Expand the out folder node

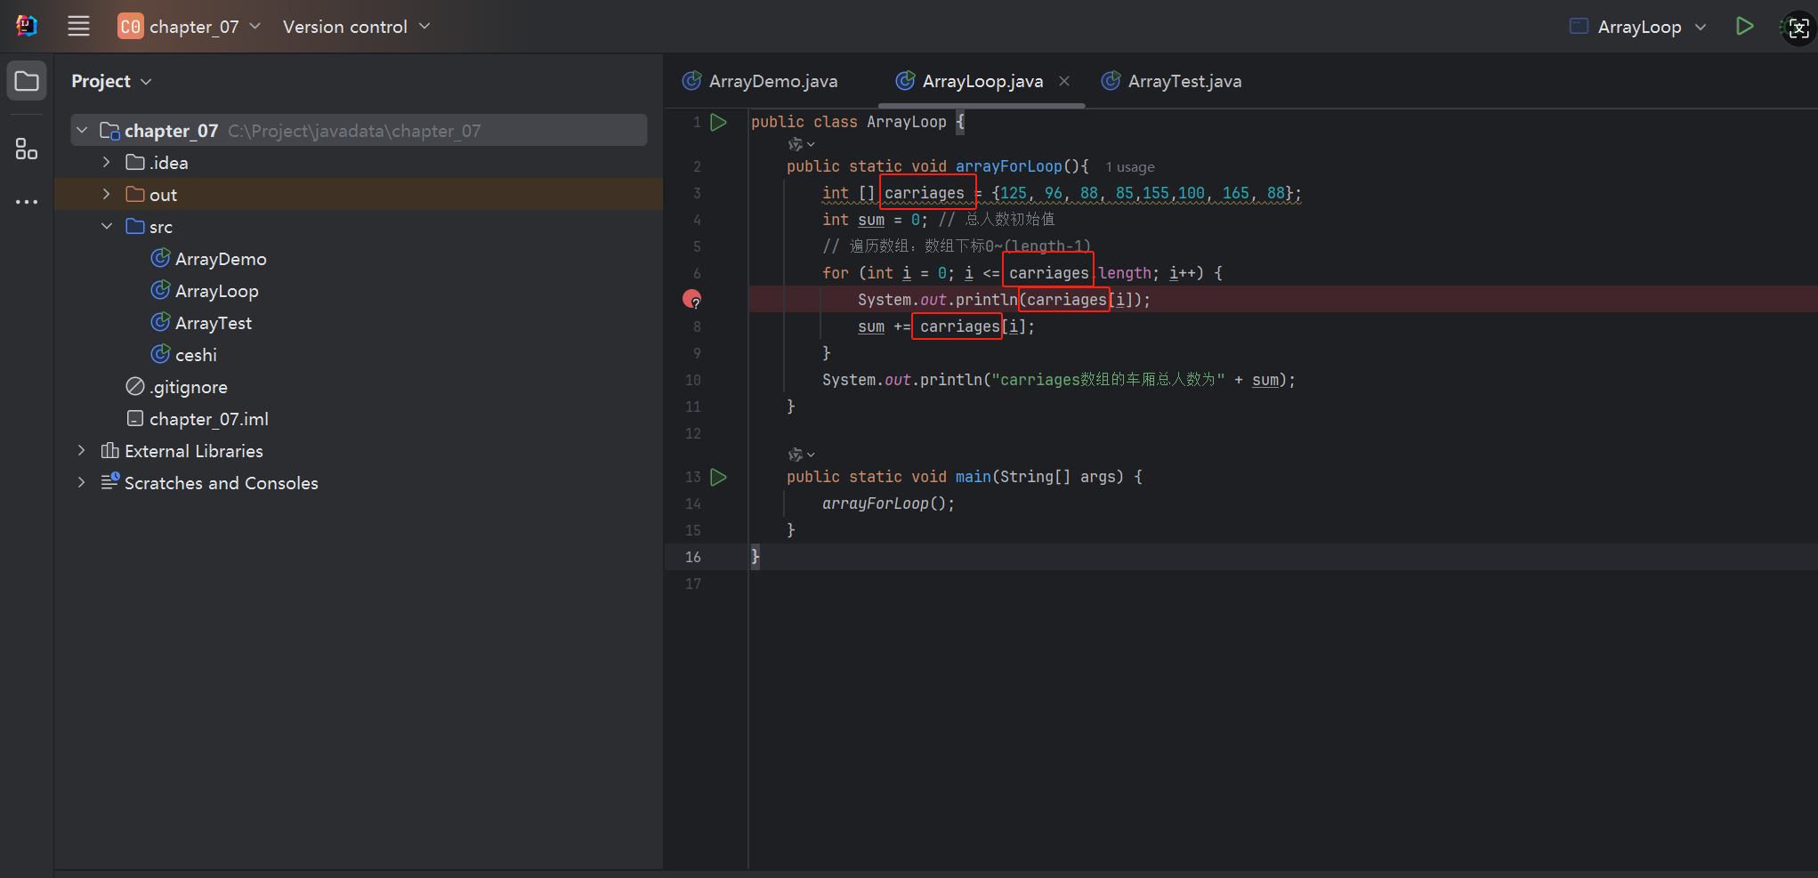(107, 195)
